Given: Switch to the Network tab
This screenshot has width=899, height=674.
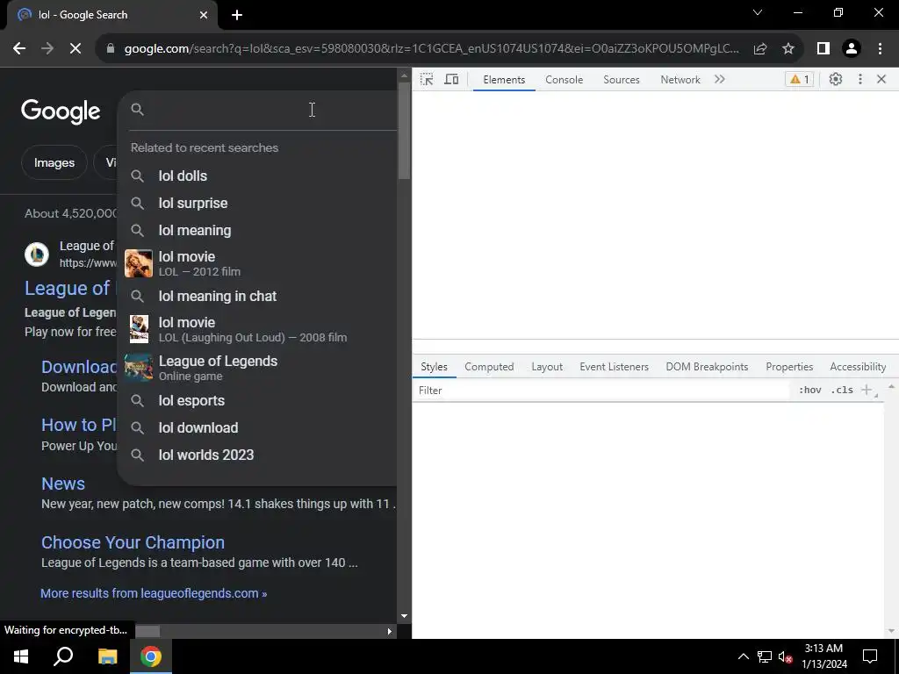Looking at the screenshot, I should pos(680,80).
